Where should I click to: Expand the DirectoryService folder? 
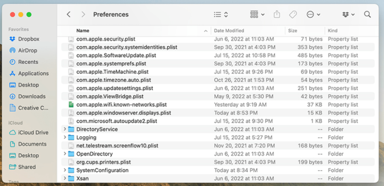pos(64,129)
